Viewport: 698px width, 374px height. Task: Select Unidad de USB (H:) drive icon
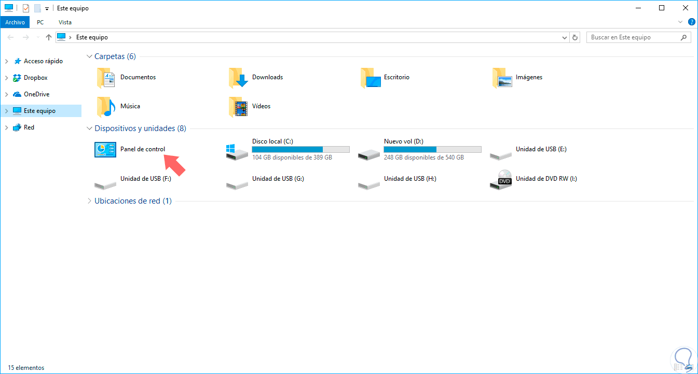coord(368,183)
